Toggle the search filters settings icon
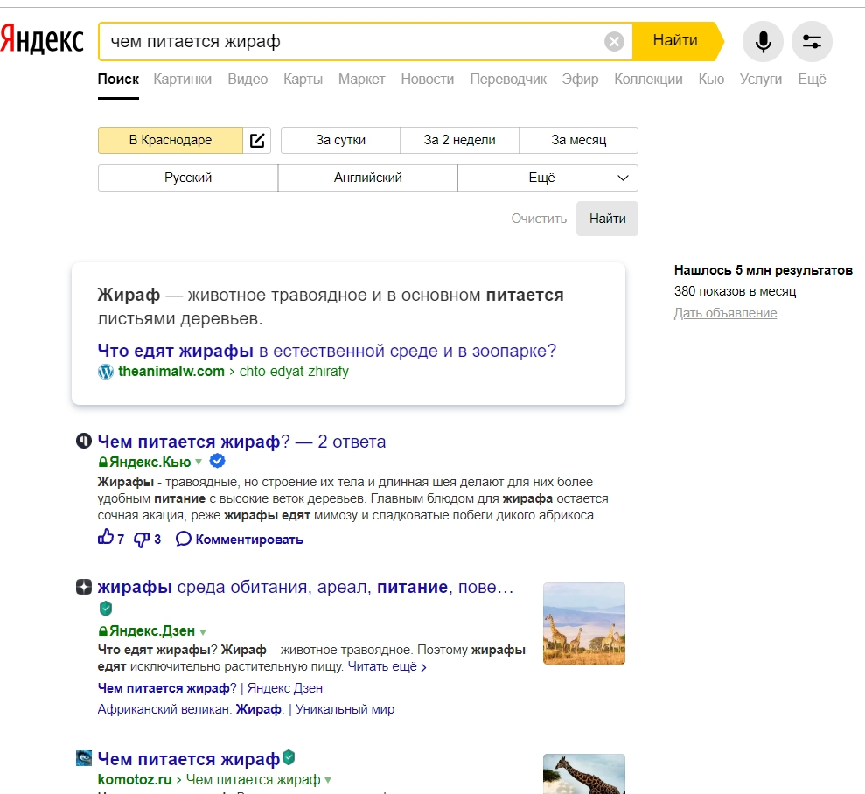Viewport: 865px width, 794px height. coord(812,41)
